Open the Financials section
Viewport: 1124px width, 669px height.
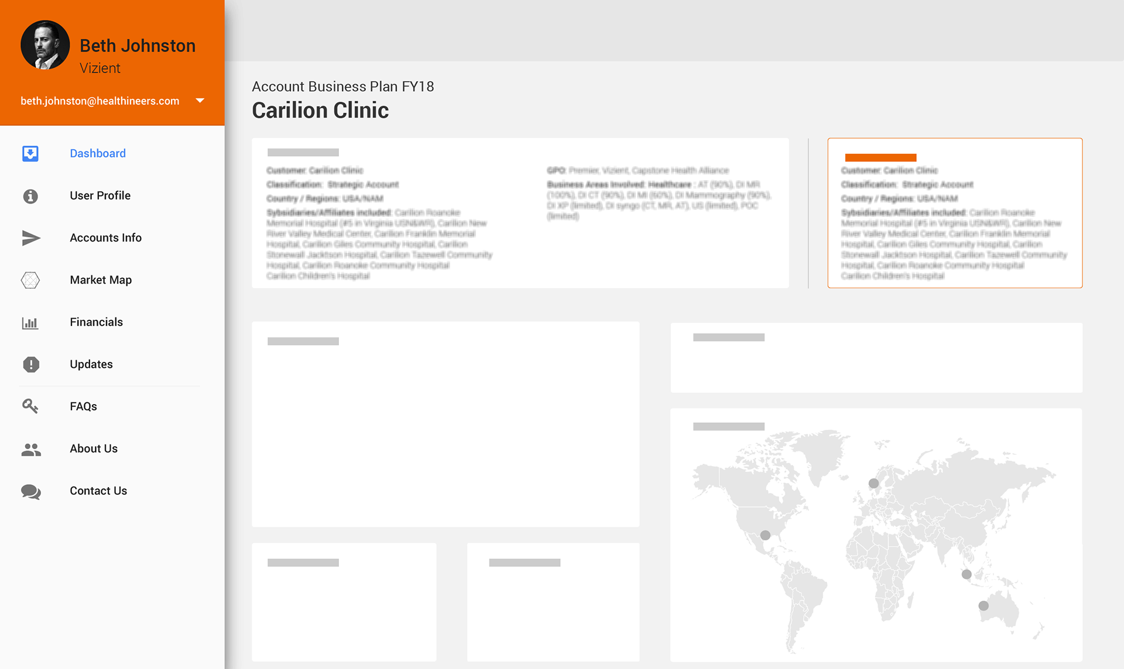point(97,322)
